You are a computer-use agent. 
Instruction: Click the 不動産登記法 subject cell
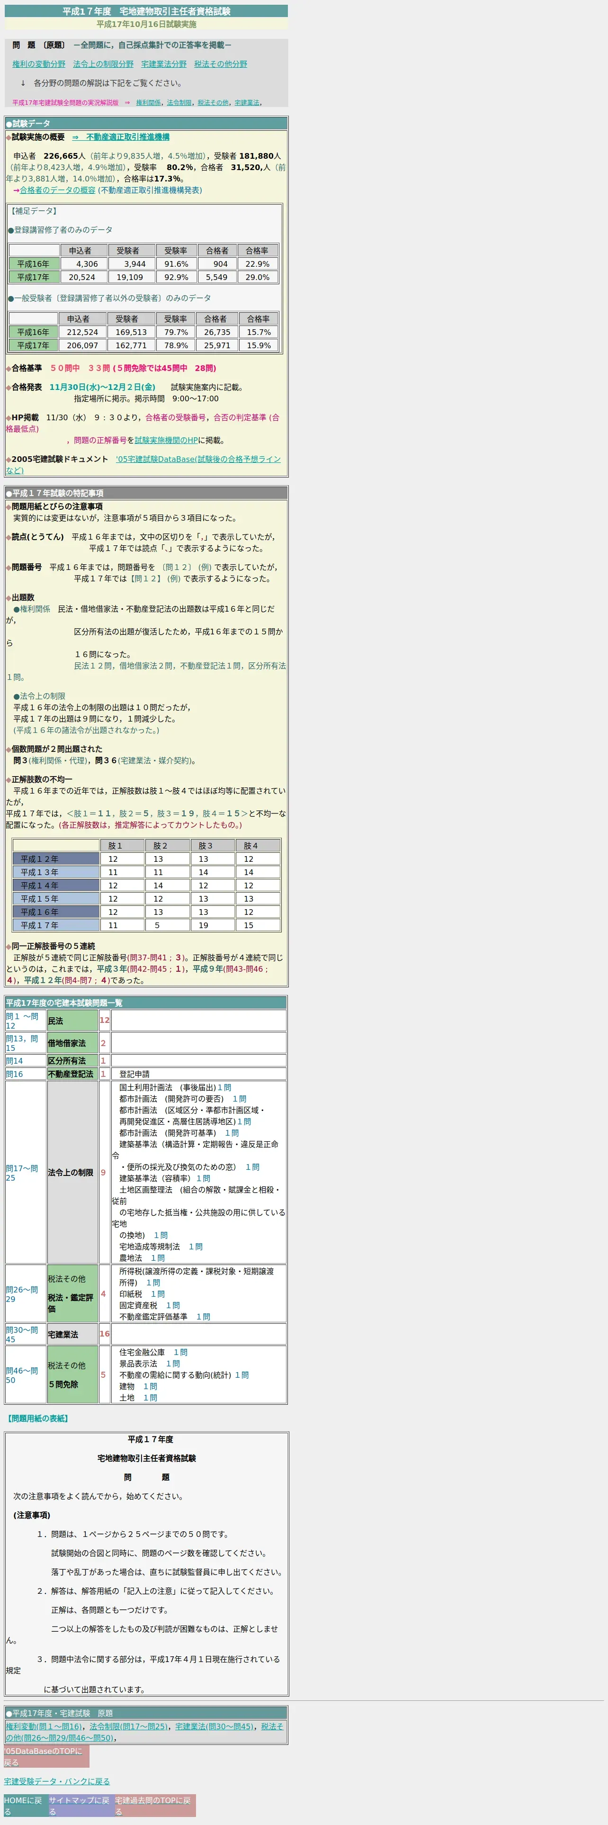click(x=72, y=1074)
